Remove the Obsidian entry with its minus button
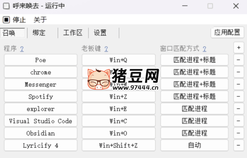 pos(239,133)
